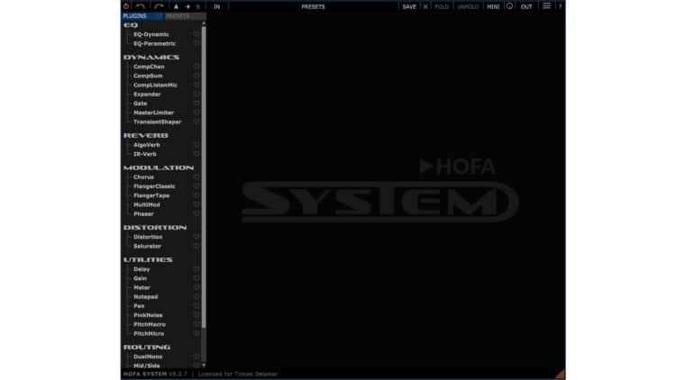Favorite Meter with heart icon
The width and height of the screenshot is (676, 380).
196,288
